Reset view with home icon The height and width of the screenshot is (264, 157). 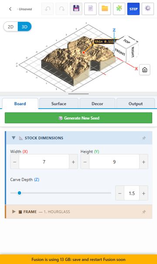(x=145, y=70)
